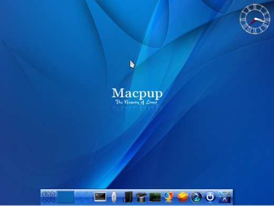This screenshot has height=206, width=274.
Task: Open the orange package box installer
Action: [182, 197]
